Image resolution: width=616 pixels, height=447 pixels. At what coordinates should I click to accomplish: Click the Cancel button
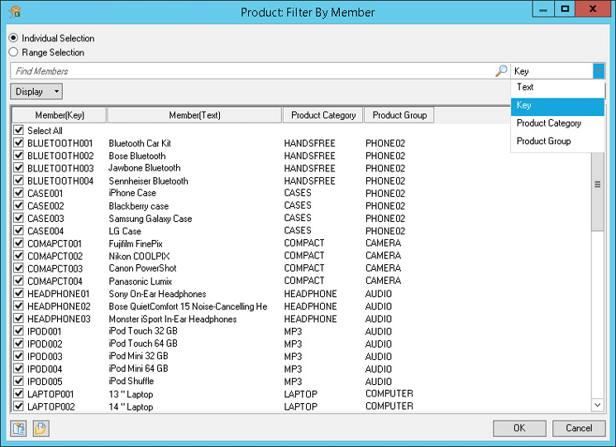[579, 428]
